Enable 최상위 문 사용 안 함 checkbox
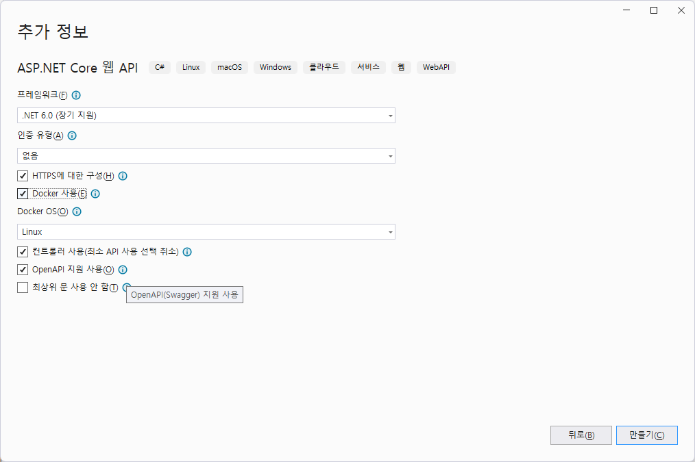This screenshot has height=462, width=695. (23, 287)
